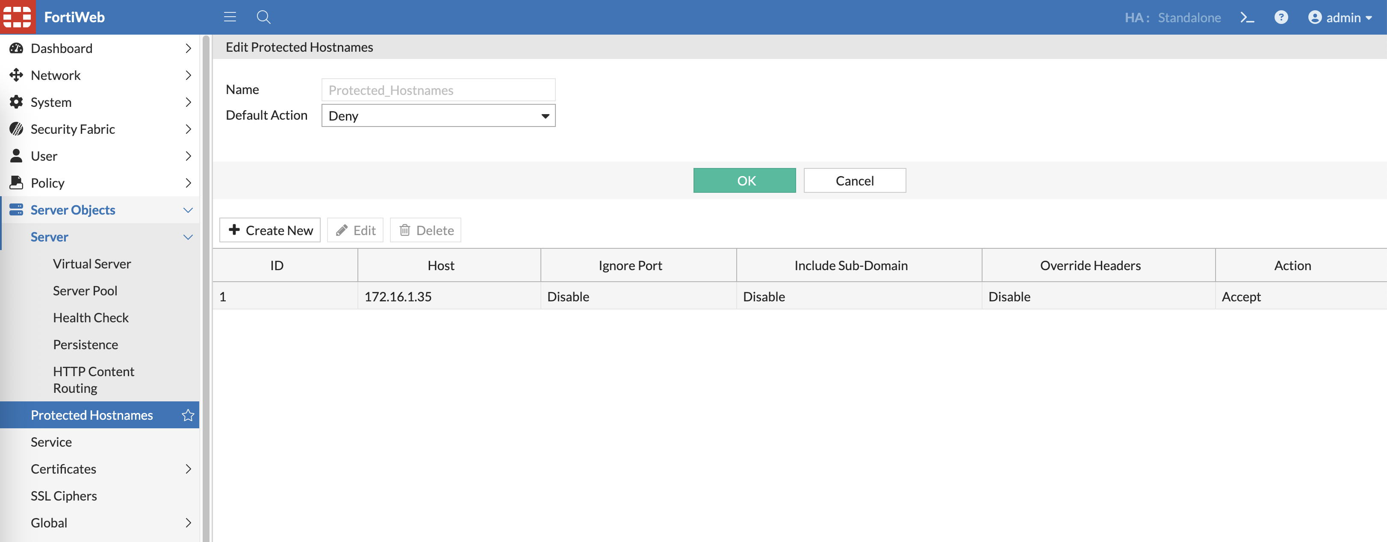Click the Dashboard gauge icon
Viewport: 1387px width, 542px height.
click(16, 48)
